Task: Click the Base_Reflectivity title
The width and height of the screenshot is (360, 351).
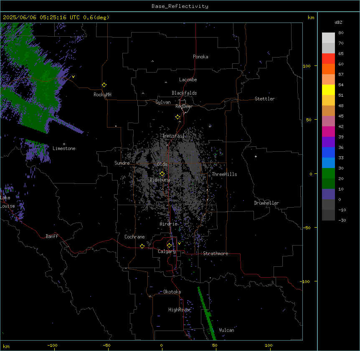Action: pos(180,6)
